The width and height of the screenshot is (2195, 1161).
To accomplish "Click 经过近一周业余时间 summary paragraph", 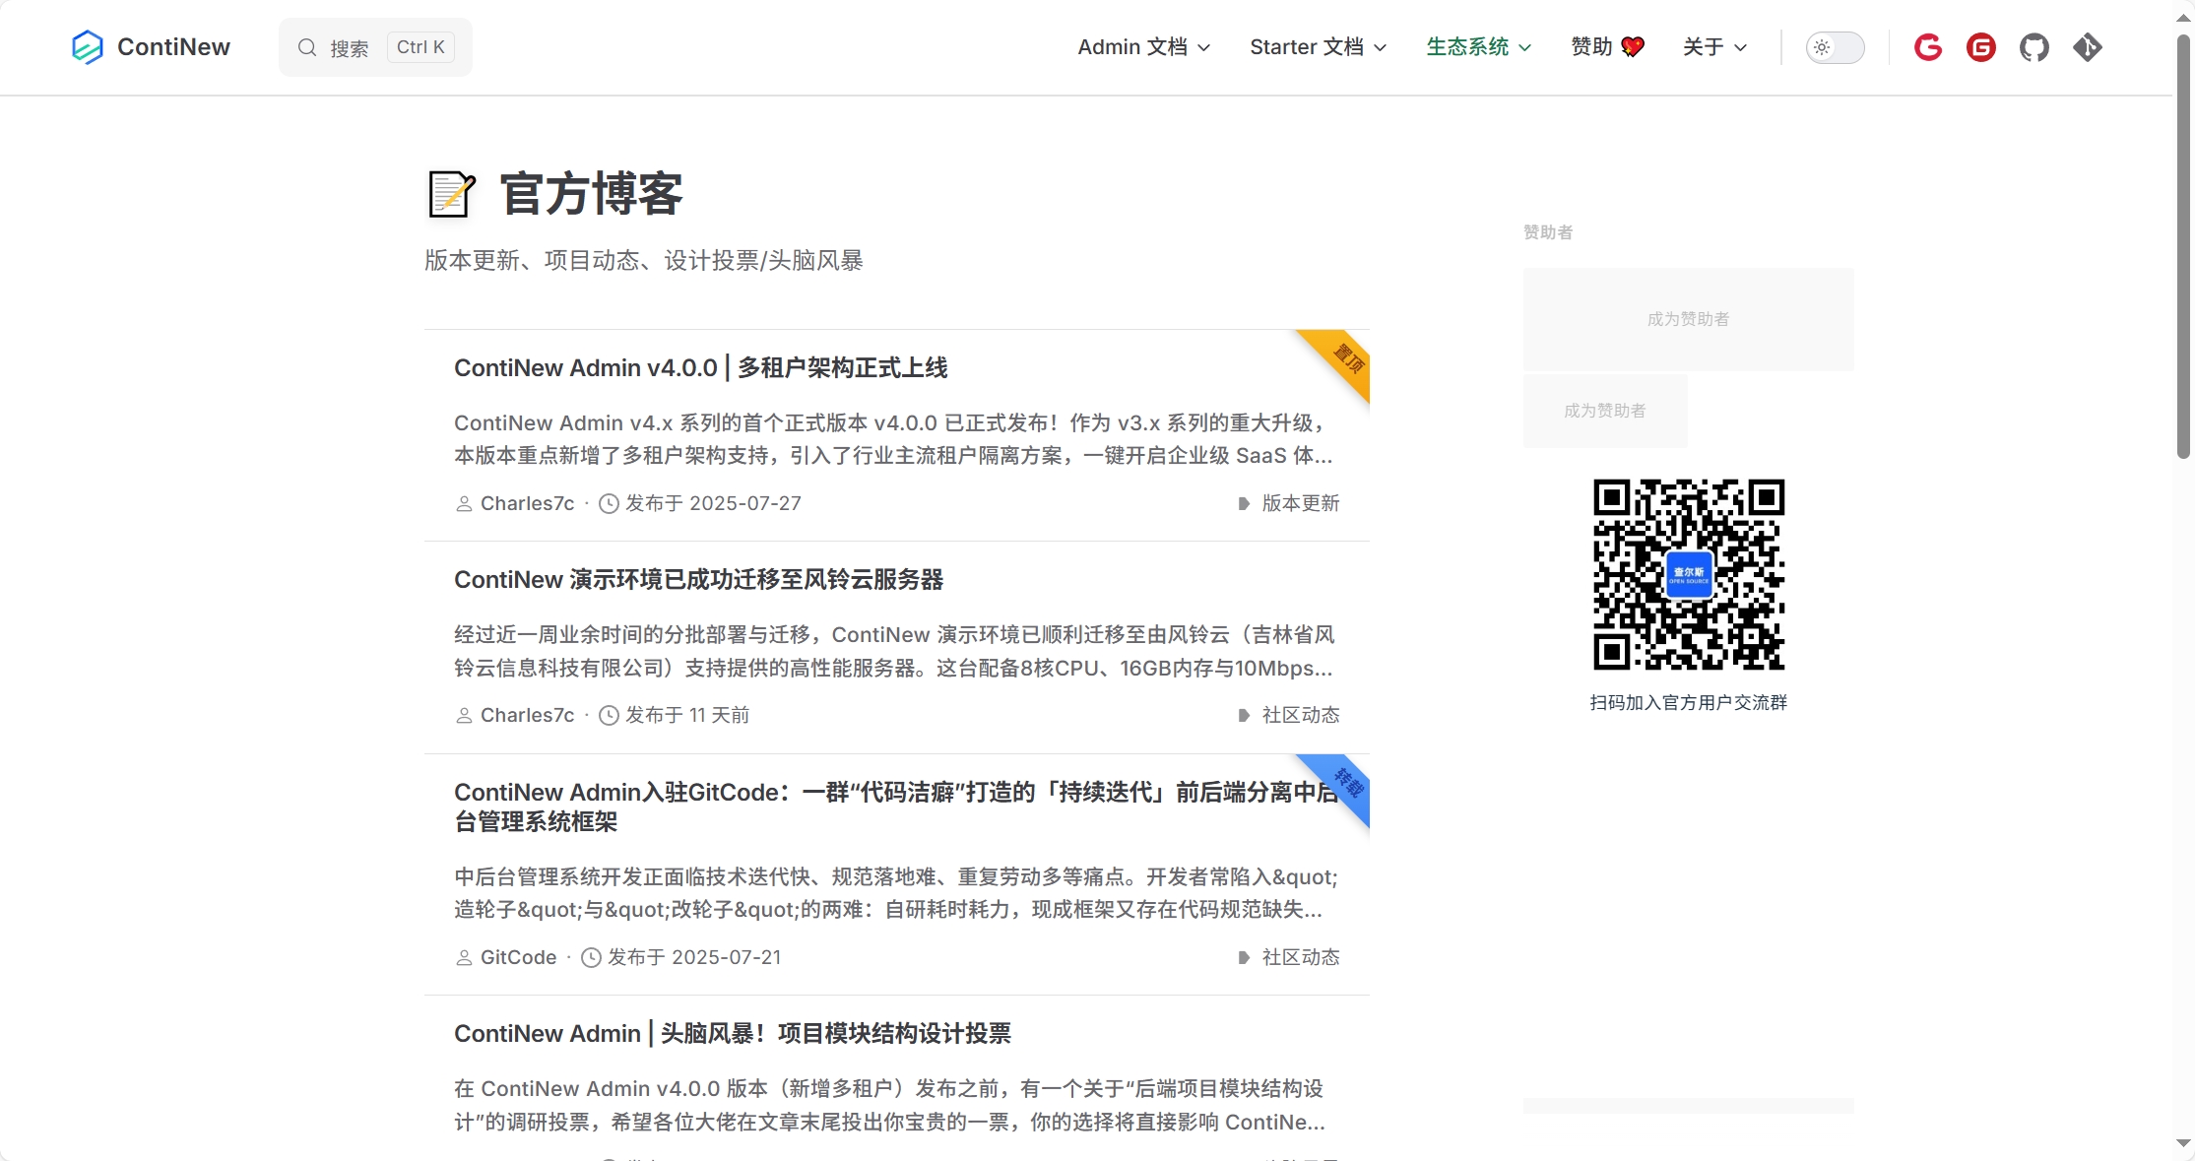I will click(x=894, y=652).
